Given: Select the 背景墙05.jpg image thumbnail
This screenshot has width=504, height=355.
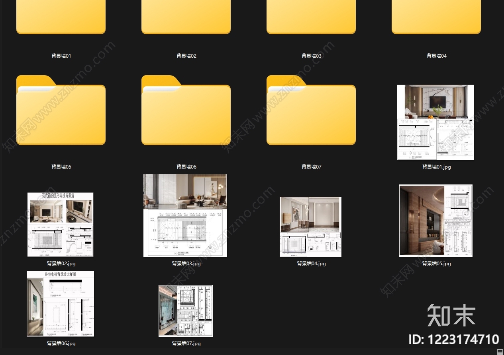Looking at the screenshot, I should pos(435,221).
